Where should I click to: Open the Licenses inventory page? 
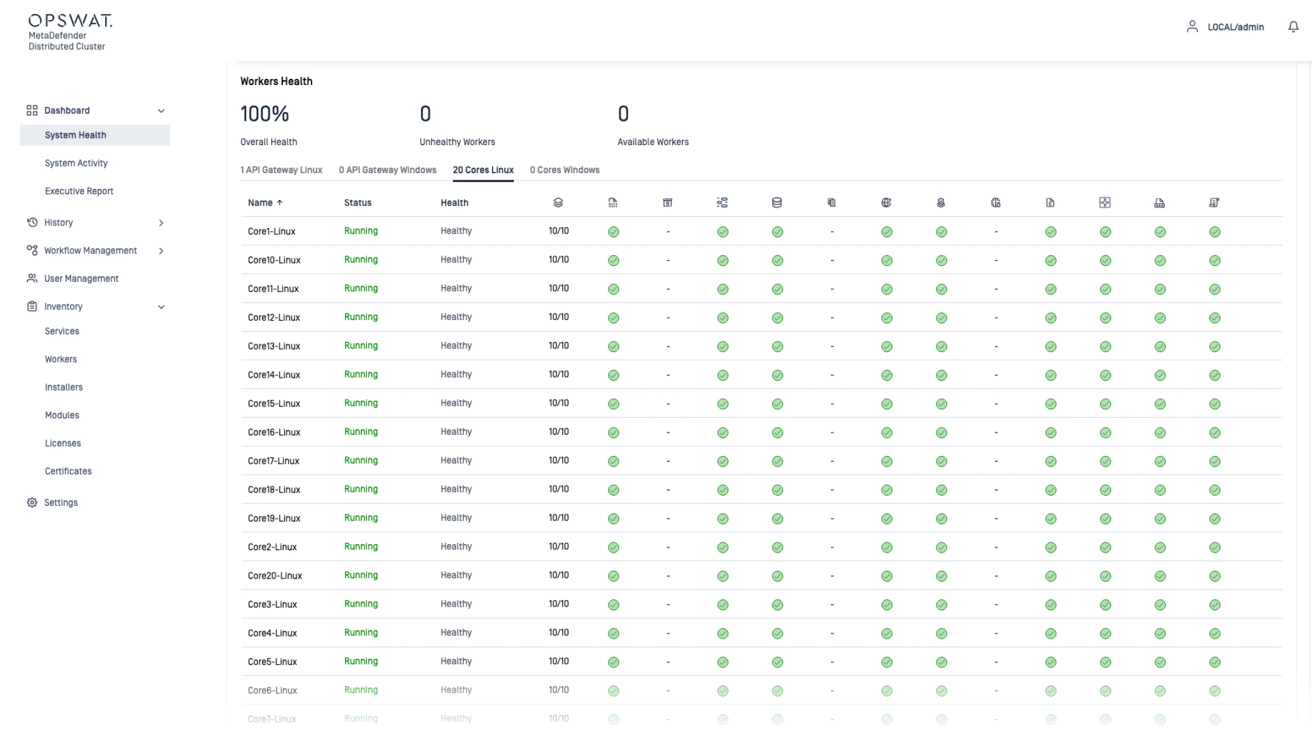coord(63,443)
